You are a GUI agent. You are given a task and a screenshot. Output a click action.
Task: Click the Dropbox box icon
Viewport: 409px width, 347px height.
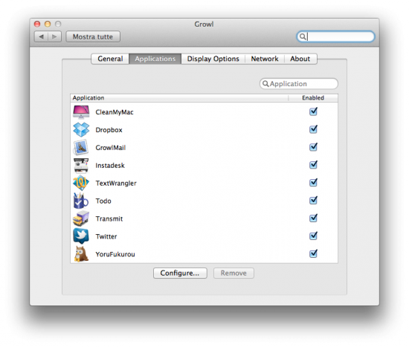pyautogui.click(x=81, y=130)
